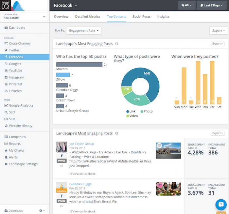The image size is (229, 214).
Task: Click the Rival IQ logo
Action: point(5,6)
